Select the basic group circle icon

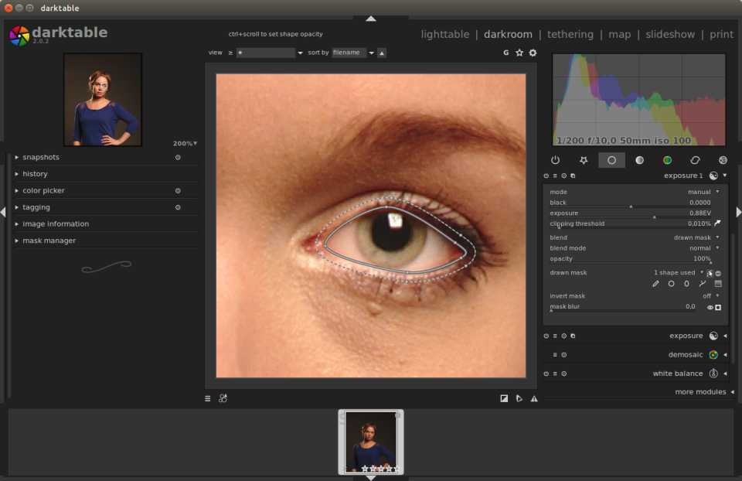611,160
